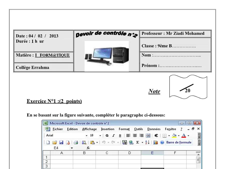Launch the Chart Wizard icon
Image resolution: width=225 pixels, height=169 pixels.
(x=155, y=142)
